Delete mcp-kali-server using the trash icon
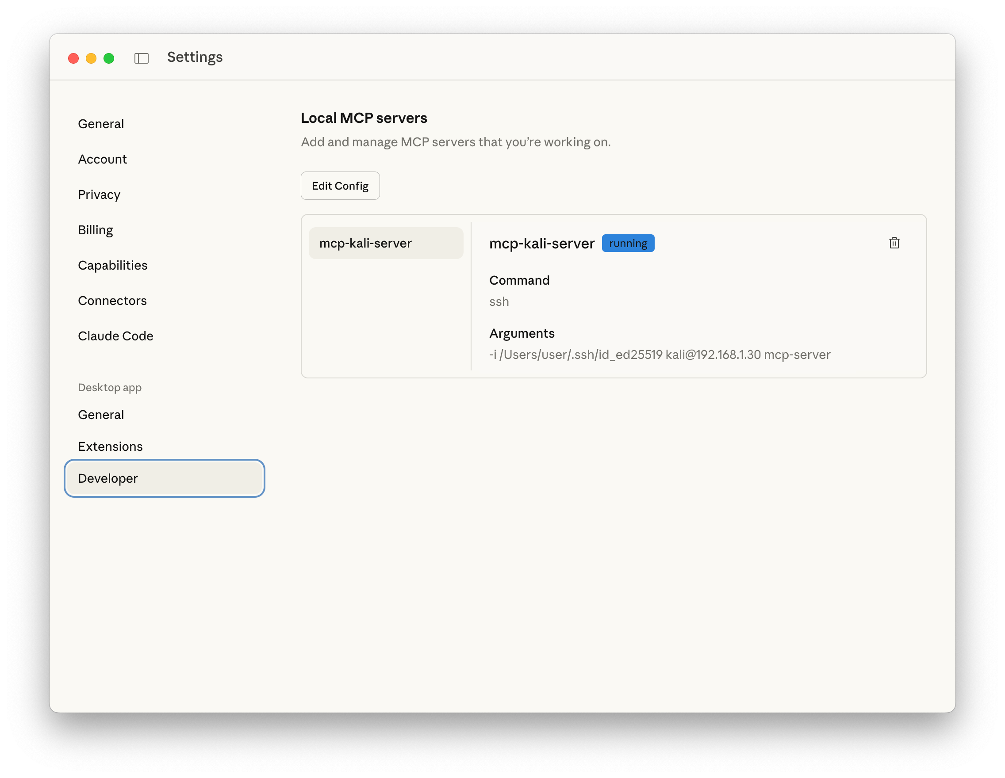Screen dimensions: 1005x778 click(894, 243)
